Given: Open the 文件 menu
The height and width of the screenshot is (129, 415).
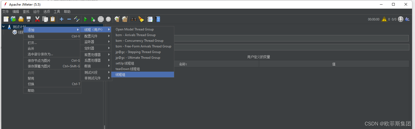Looking at the screenshot, I should click(6, 12).
